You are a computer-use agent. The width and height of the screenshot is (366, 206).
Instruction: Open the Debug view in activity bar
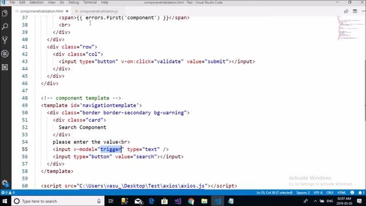pyautogui.click(x=5, y=54)
